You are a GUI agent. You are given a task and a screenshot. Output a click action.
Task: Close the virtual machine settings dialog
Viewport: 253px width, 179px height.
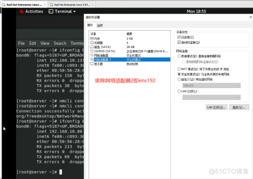pos(251,17)
